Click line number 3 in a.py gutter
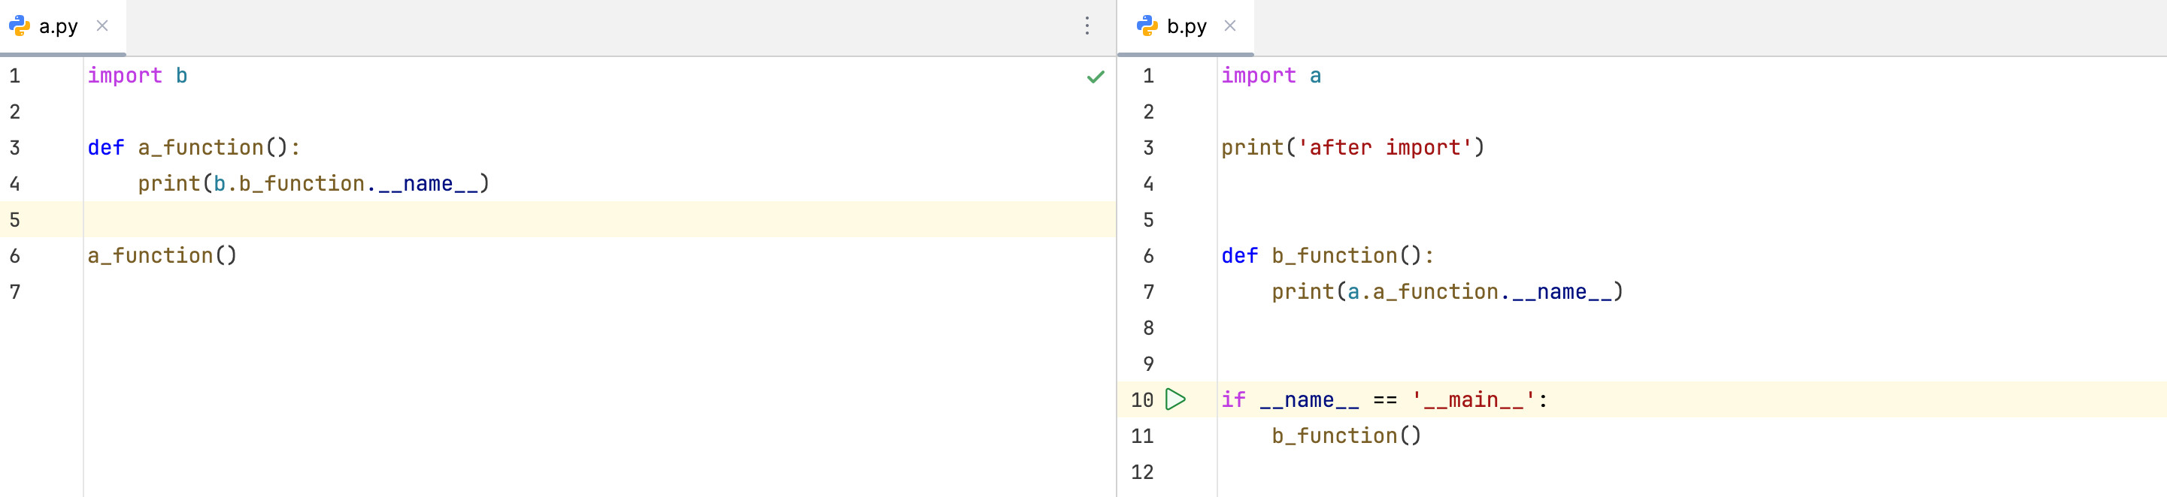This screenshot has height=497, width=2167. 15,149
